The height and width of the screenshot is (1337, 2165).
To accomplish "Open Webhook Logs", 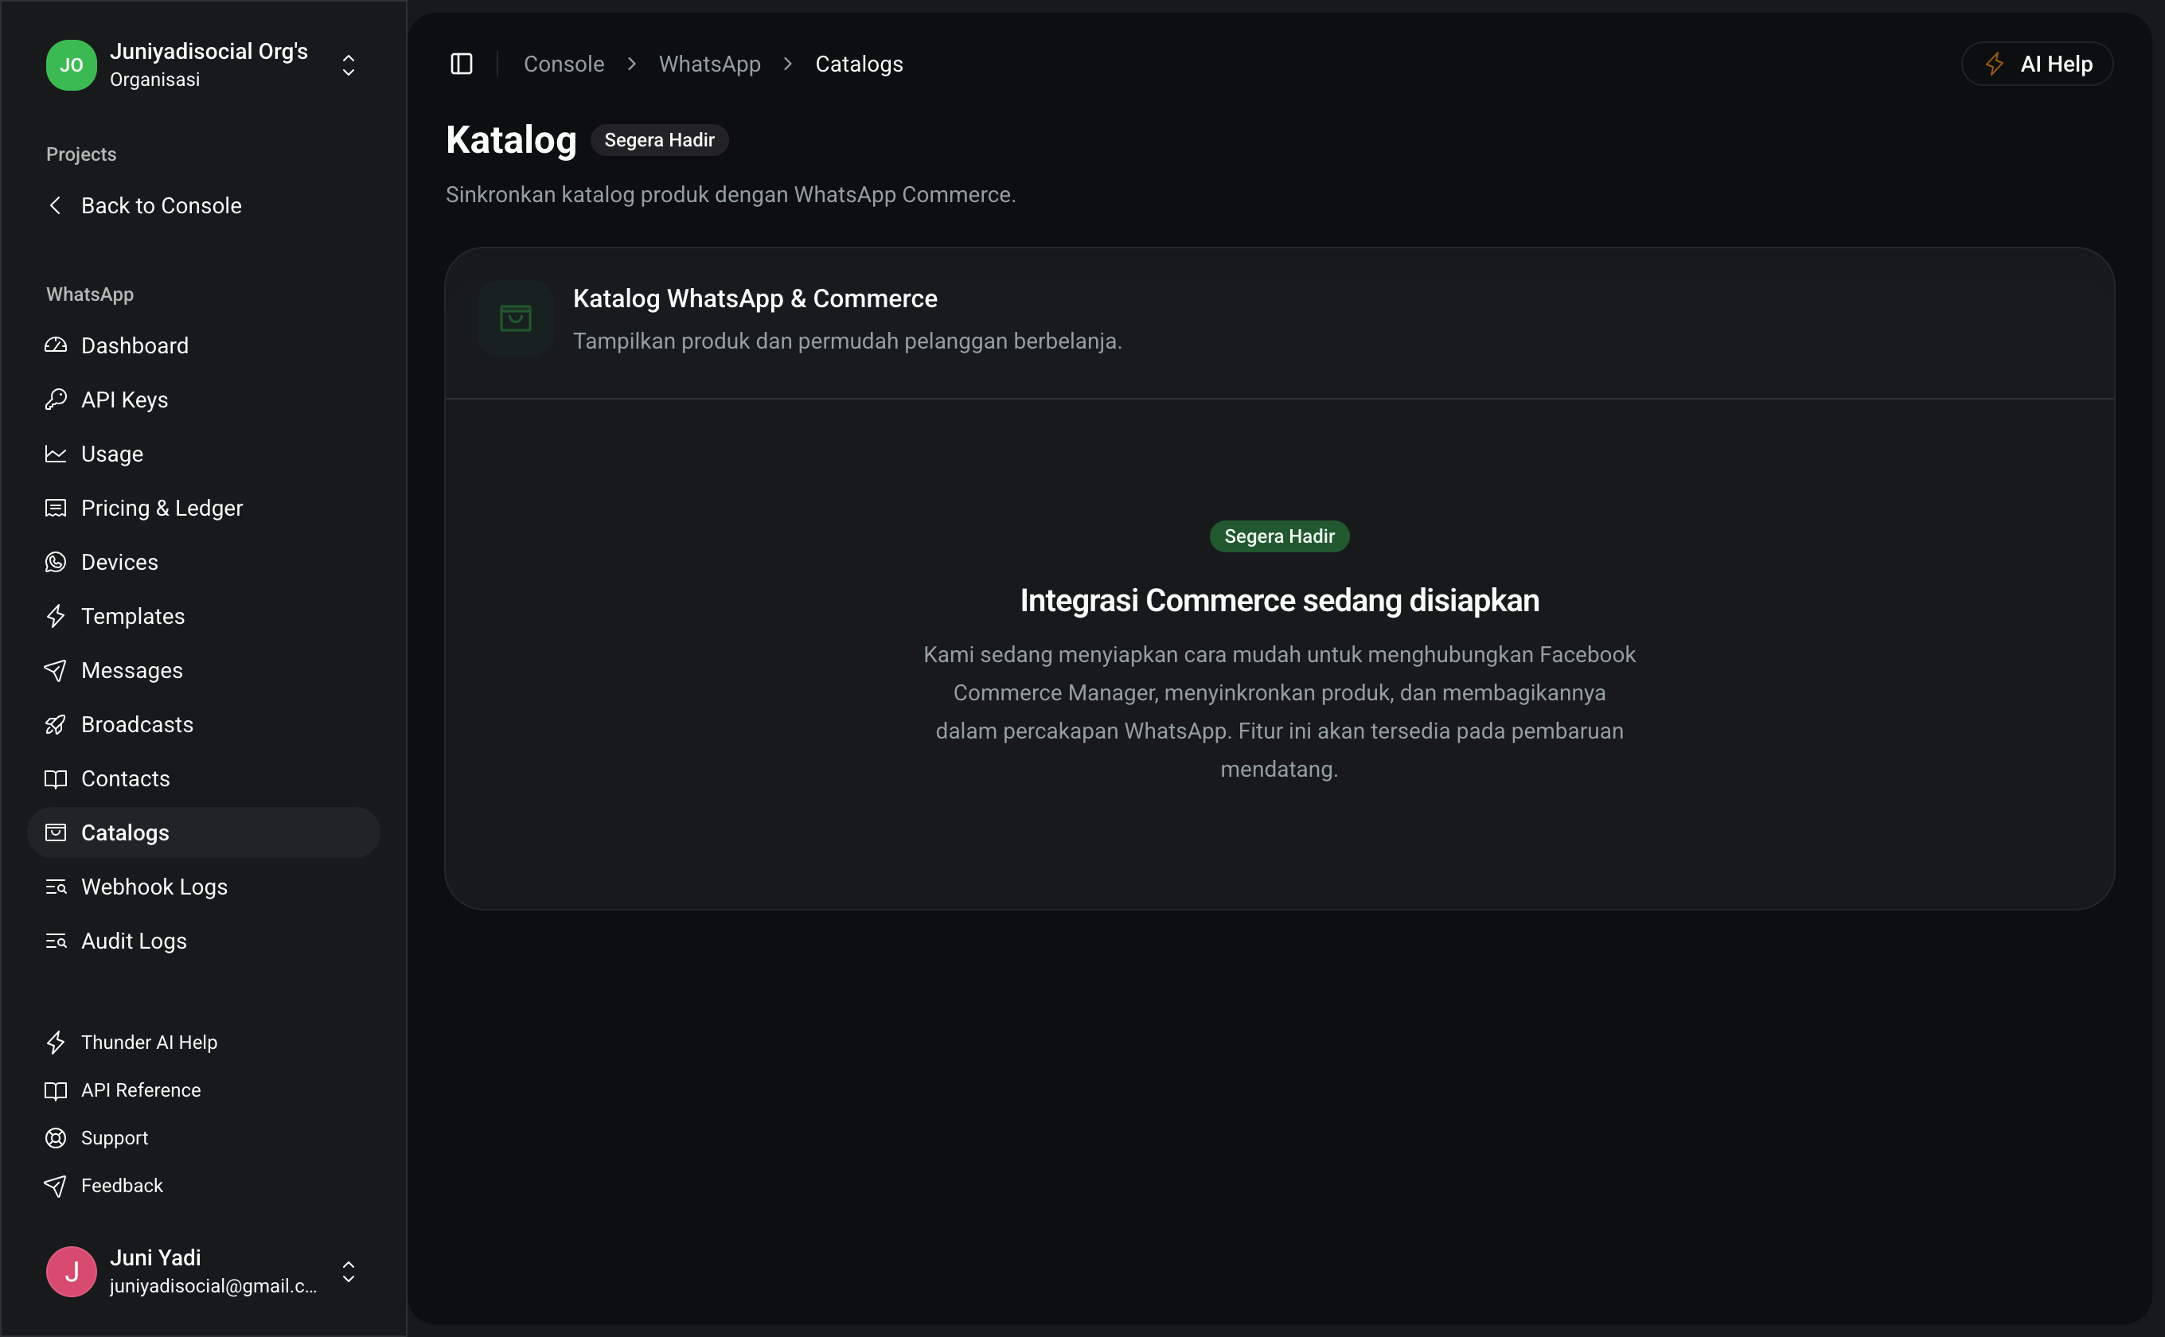I will click(x=204, y=887).
